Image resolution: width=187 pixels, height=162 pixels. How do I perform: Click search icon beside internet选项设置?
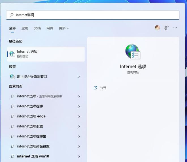click(x=12, y=126)
